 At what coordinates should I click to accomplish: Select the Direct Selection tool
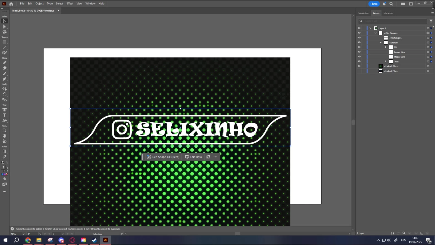click(x=4, y=27)
